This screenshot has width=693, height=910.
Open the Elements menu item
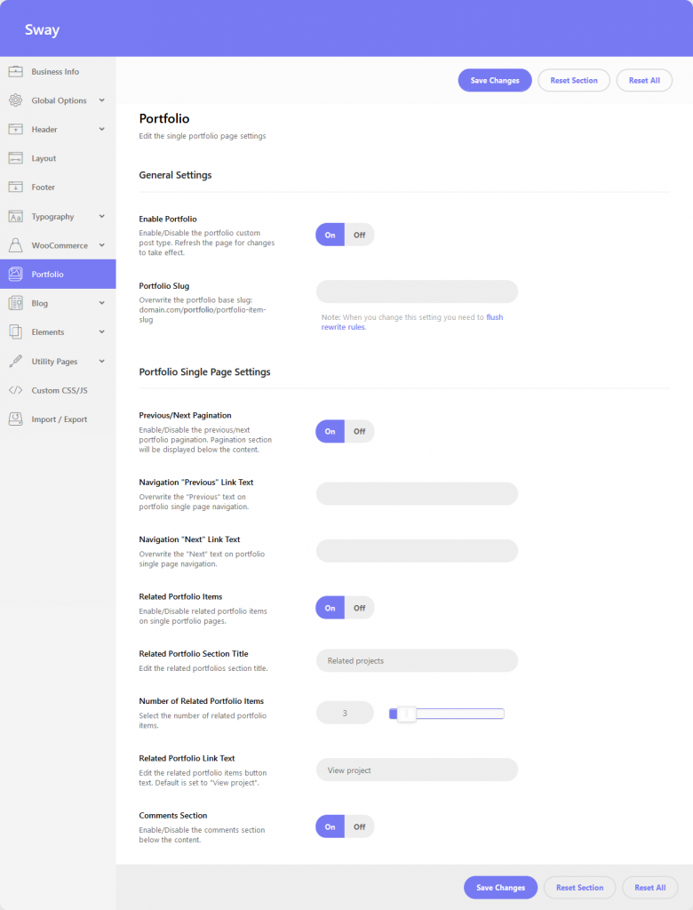point(48,332)
